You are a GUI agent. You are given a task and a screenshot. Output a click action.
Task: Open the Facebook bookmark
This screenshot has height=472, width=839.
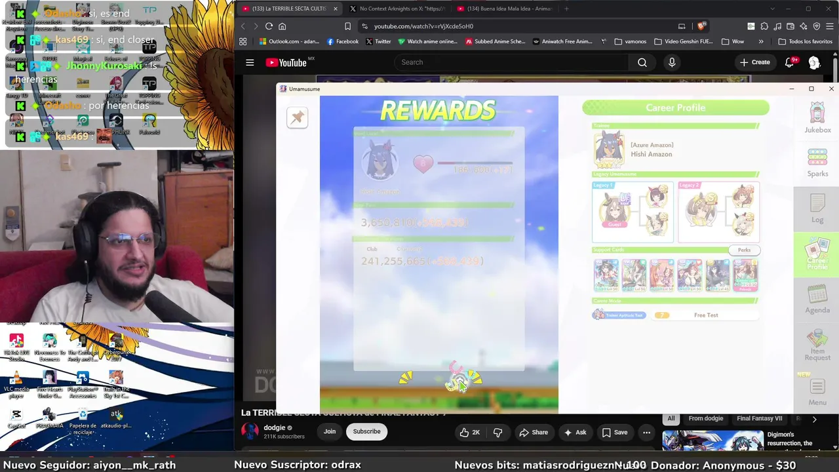[x=343, y=41]
